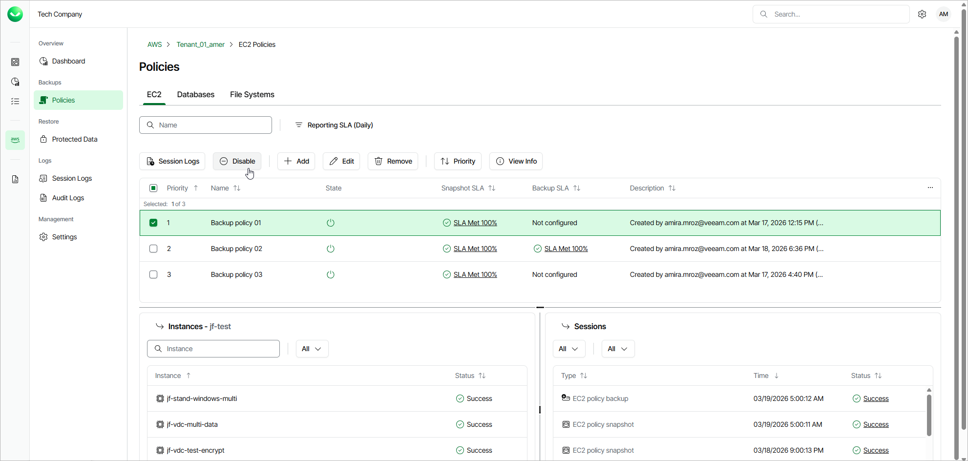Open column options three-dot menu

(930, 188)
